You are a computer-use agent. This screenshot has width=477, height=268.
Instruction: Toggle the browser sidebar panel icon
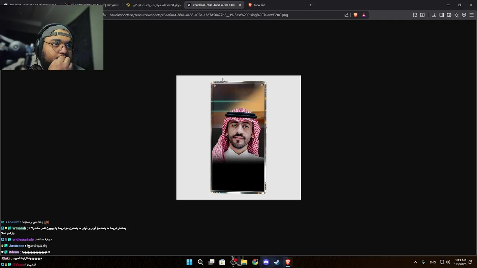tap(442, 15)
